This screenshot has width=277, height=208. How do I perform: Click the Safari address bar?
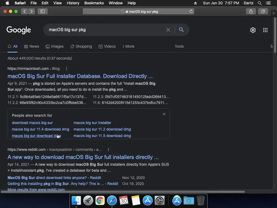tap(138, 11)
